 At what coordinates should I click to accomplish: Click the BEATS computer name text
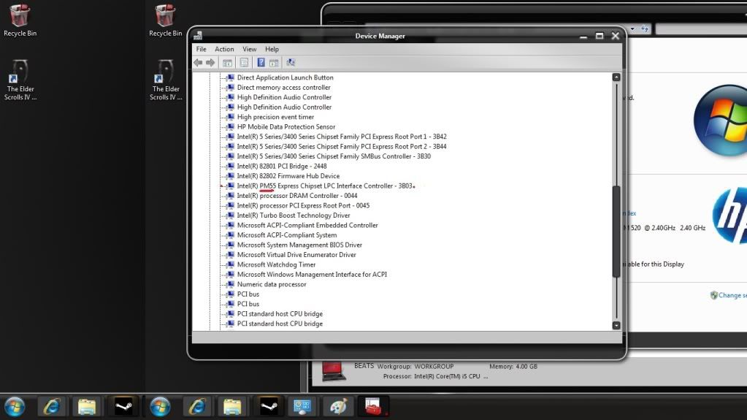click(x=364, y=366)
